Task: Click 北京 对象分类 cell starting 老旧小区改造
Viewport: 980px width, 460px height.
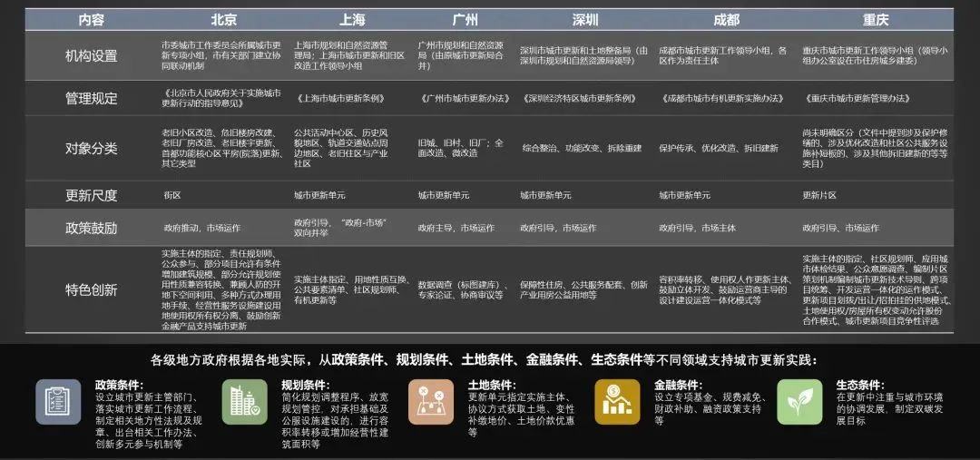Action: pos(222,148)
